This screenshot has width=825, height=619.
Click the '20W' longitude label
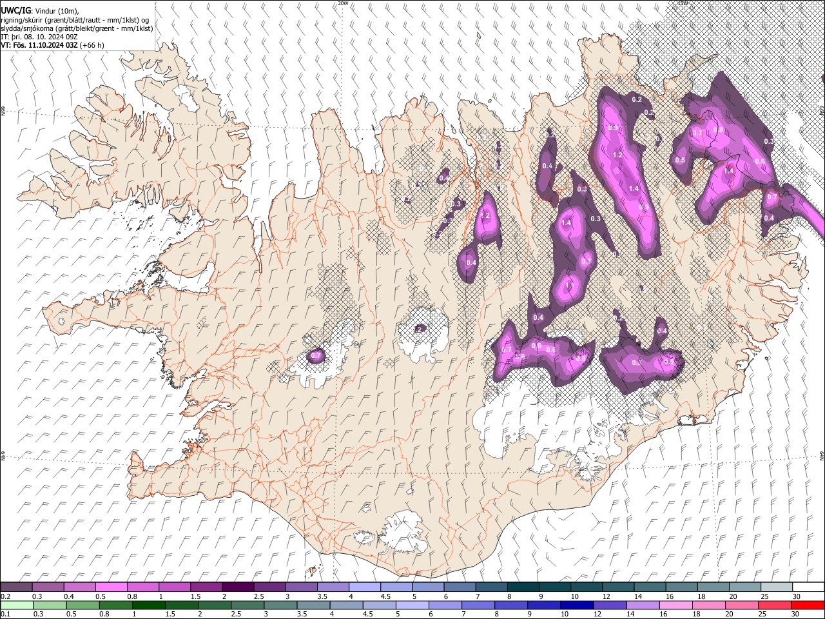[343, 3]
